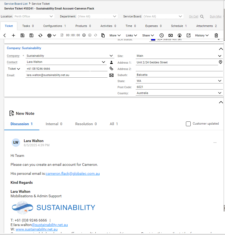Image resolution: width=225 pixels, height=235 pixels.
Task: Select the Resolution notes tab
Action: pyautogui.click(x=86, y=124)
